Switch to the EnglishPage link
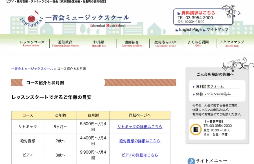The height and width of the screenshot is (164, 254). pos(190,30)
